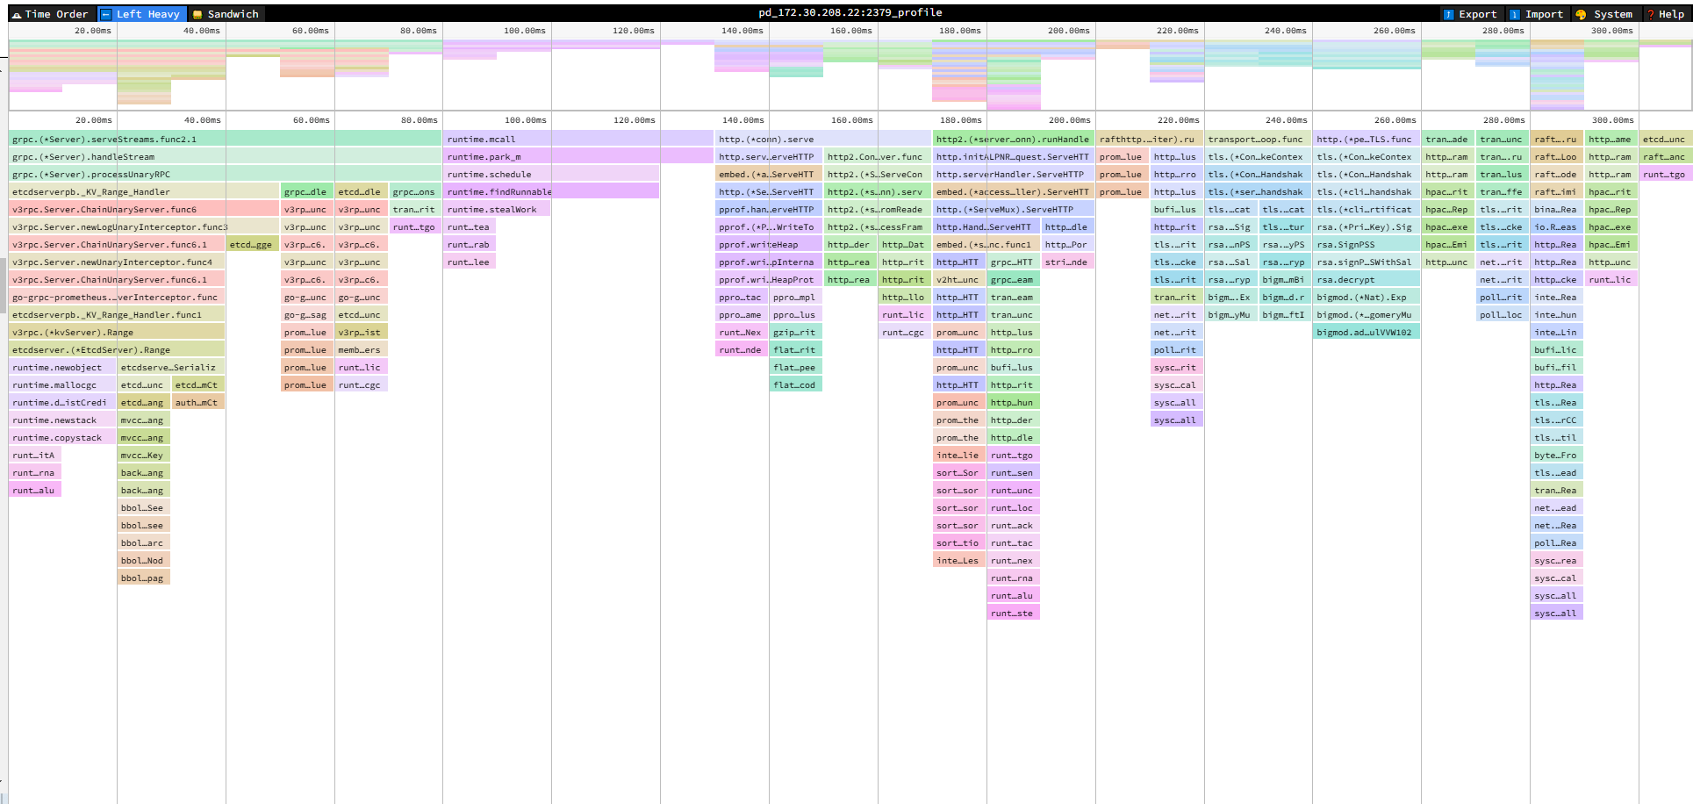The width and height of the screenshot is (1693, 804).
Task: Select the memb…ers frame
Action: (x=362, y=349)
